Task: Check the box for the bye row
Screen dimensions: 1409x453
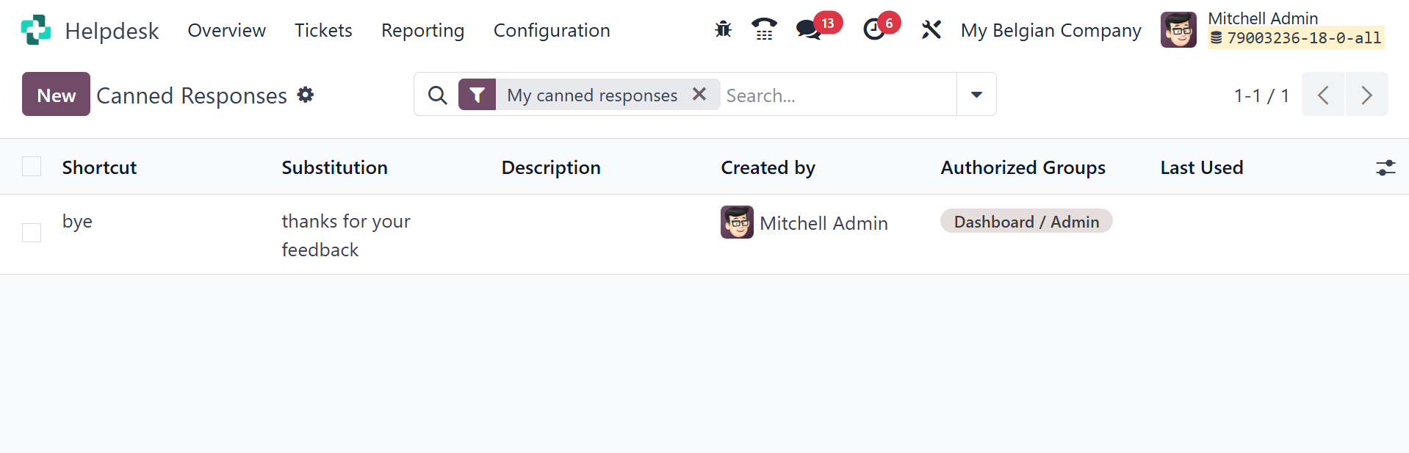Action: click(32, 233)
